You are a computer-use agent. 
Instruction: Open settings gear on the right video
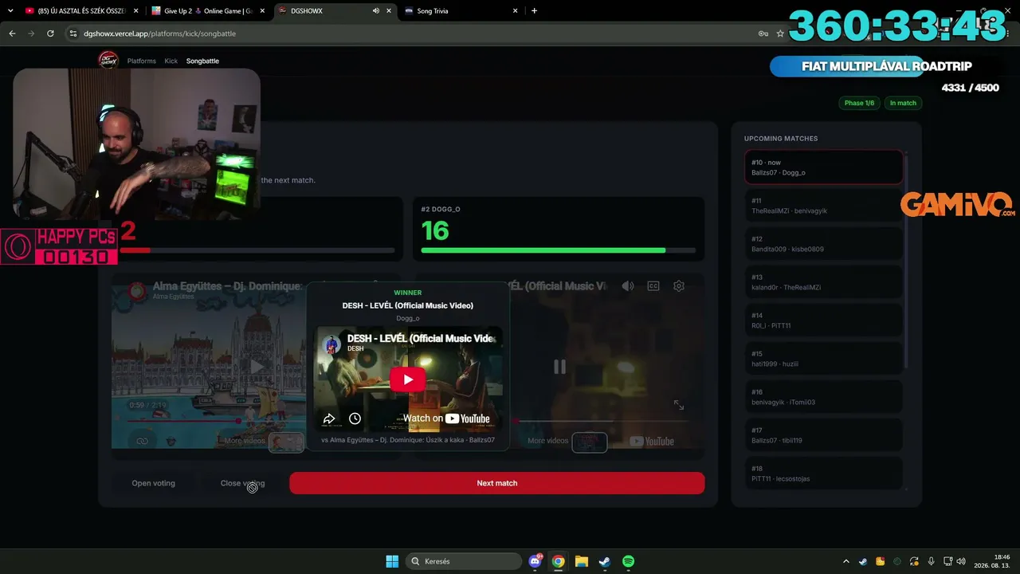679,286
